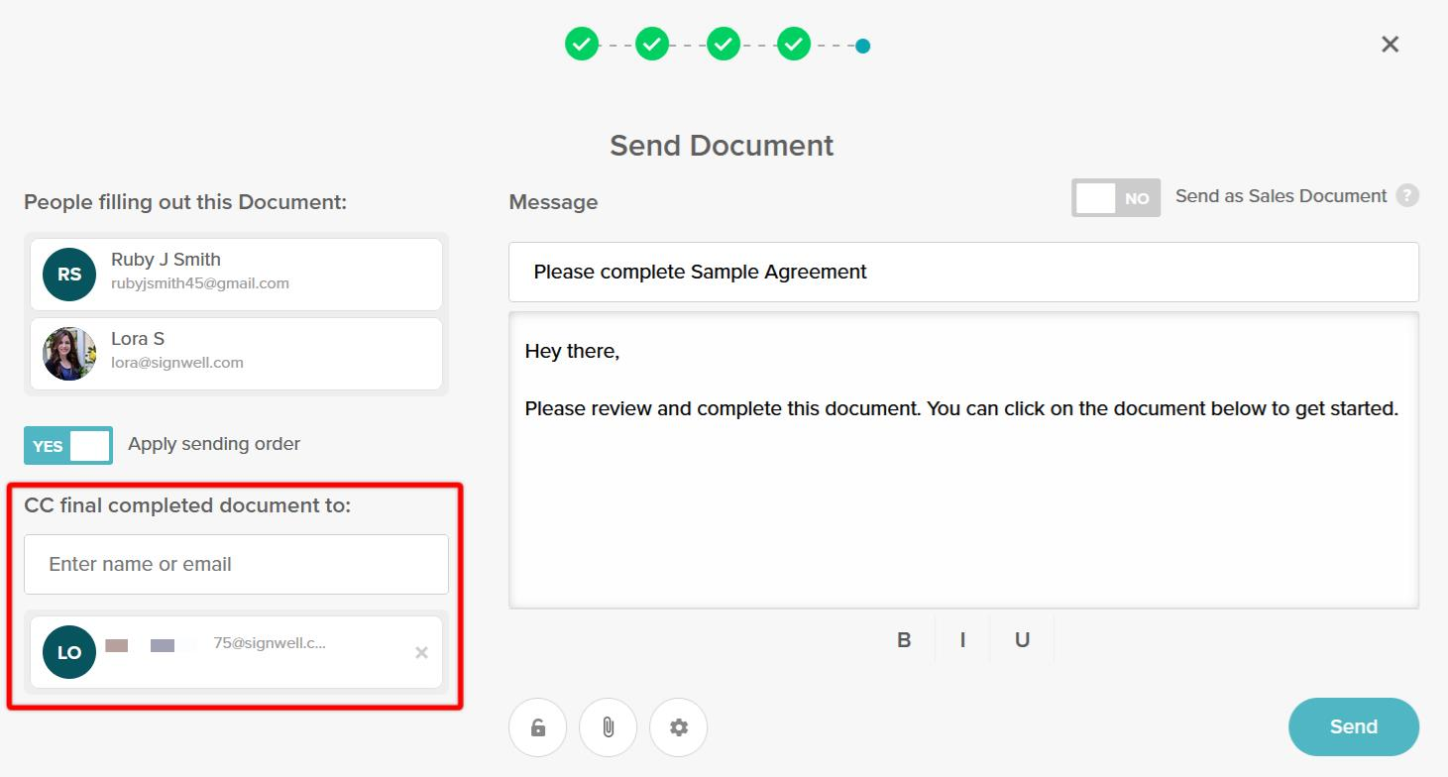Close the Send Document dialog
This screenshot has width=1448, height=777.
coord(1390,45)
